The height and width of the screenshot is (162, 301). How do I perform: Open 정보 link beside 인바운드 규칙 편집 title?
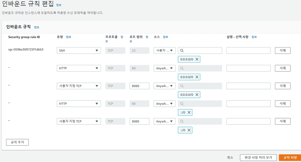pos(59,6)
